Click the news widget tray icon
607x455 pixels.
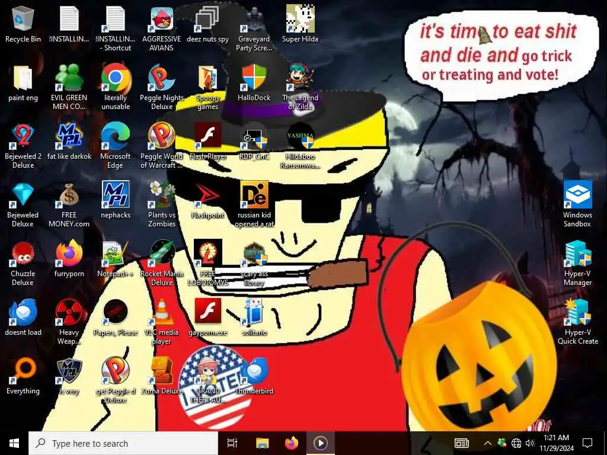point(462,443)
